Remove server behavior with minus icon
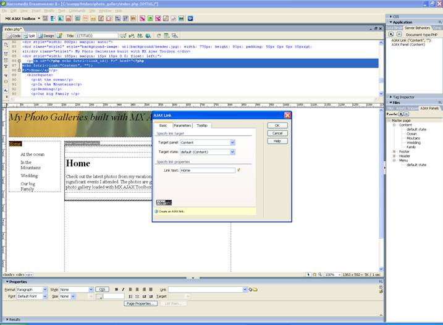The width and height of the screenshot is (443, 325). click(x=399, y=34)
